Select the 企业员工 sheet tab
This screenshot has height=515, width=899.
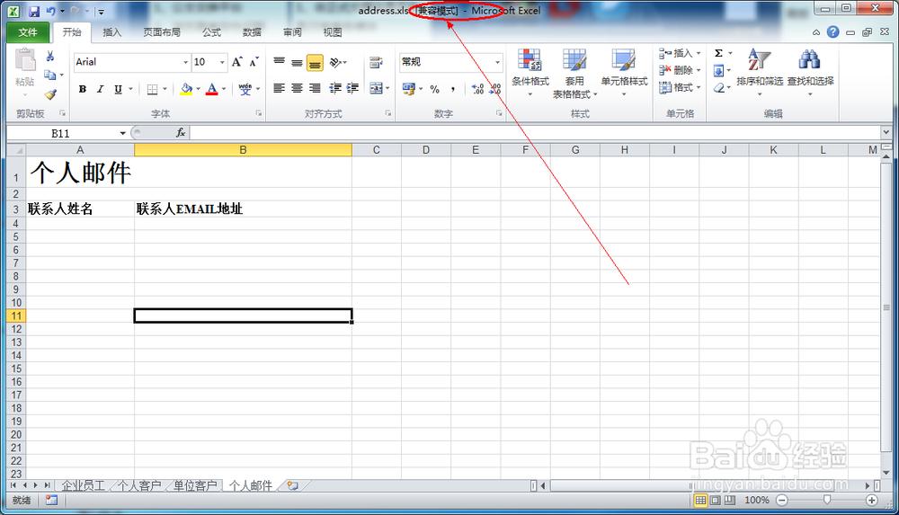tap(83, 485)
